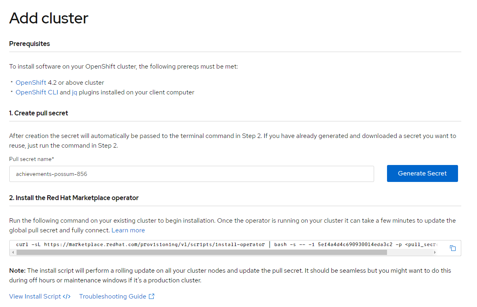477x307 pixels.
Task: Click the code brackets icon beside View Install Script
Action: (67, 297)
